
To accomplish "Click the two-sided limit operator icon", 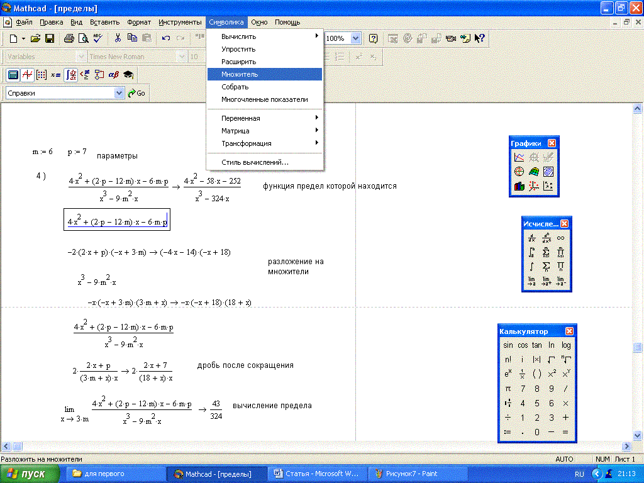I will [531, 281].
